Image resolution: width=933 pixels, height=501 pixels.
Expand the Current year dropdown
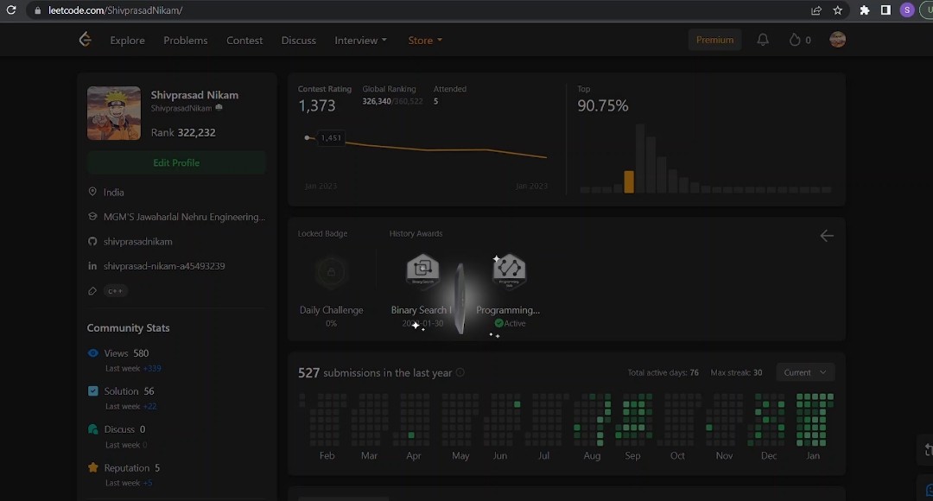point(805,372)
